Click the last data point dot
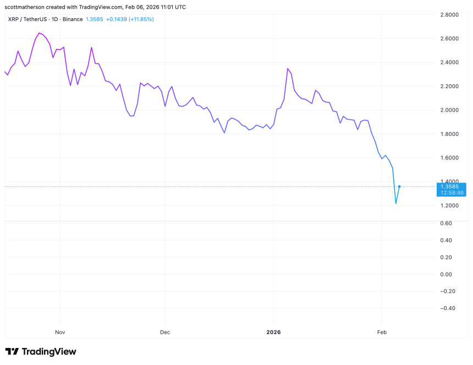 click(399, 186)
